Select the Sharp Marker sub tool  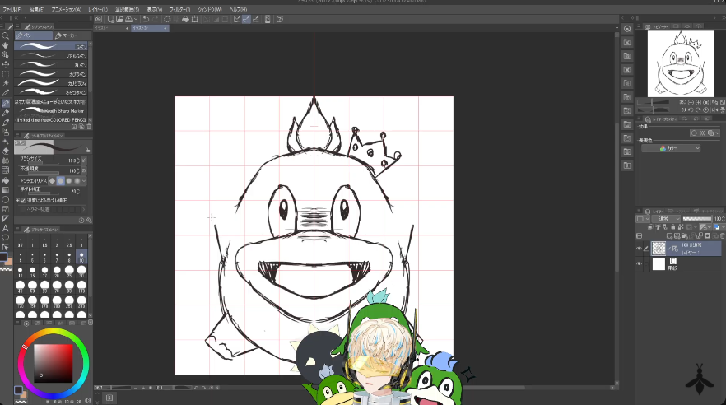[51, 110]
